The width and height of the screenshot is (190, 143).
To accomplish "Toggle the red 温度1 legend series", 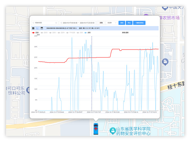I will tap(35, 32).
